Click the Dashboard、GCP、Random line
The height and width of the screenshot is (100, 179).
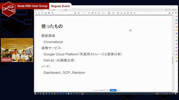(64, 72)
